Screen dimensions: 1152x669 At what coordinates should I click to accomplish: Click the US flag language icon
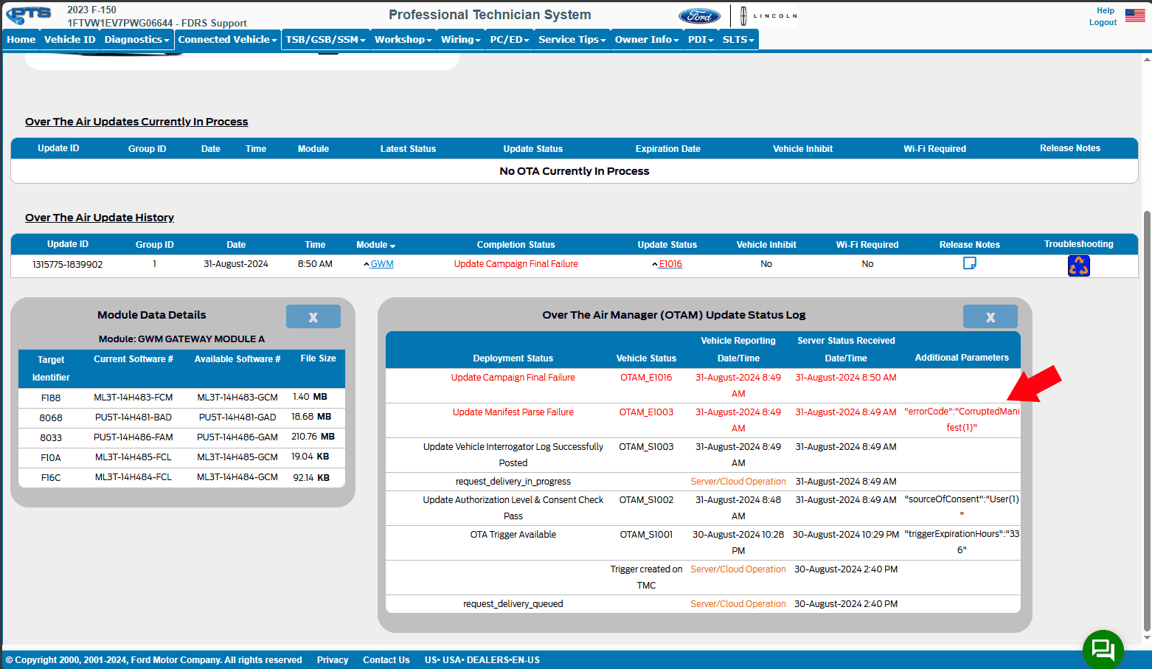(1134, 15)
